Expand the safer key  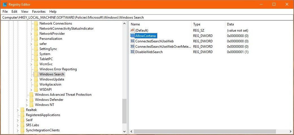point(31,44)
